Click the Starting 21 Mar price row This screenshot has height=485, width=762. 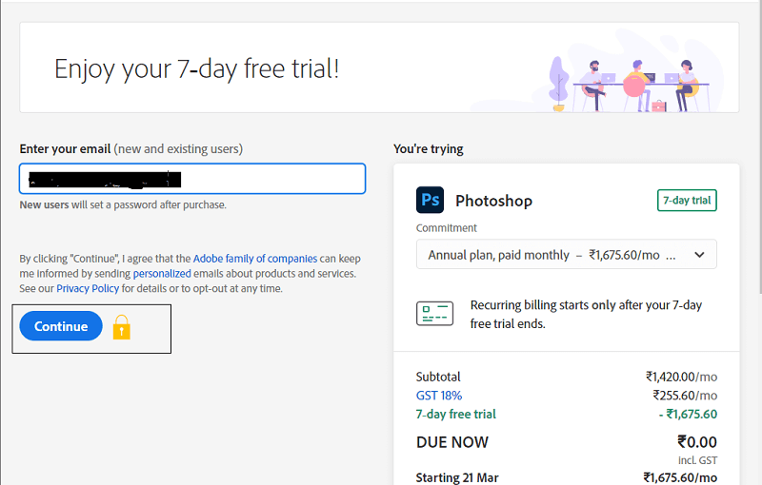click(566, 477)
